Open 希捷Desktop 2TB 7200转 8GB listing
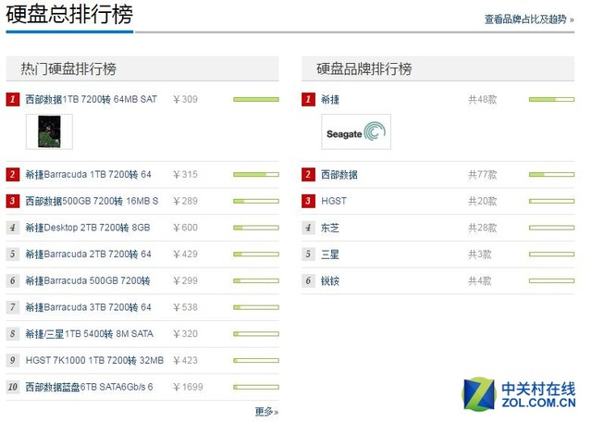The width and height of the screenshot is (592, 422). [88, 228]
